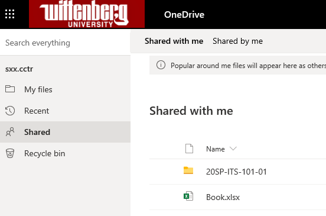
Task: Click the sxx.cctr account name
Action: coord(19,69)
